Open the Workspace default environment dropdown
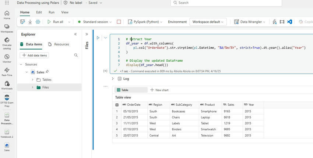 [208, 22]
